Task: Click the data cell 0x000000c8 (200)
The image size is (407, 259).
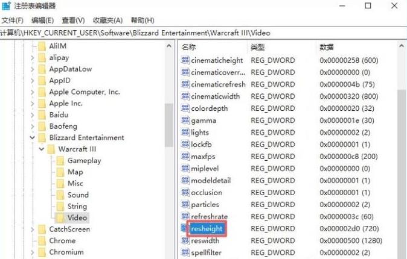Action: (348, 156)
